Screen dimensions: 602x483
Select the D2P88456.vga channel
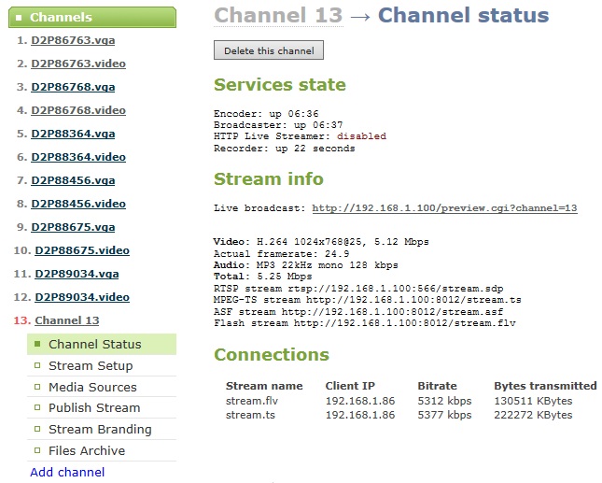[73, 180]
